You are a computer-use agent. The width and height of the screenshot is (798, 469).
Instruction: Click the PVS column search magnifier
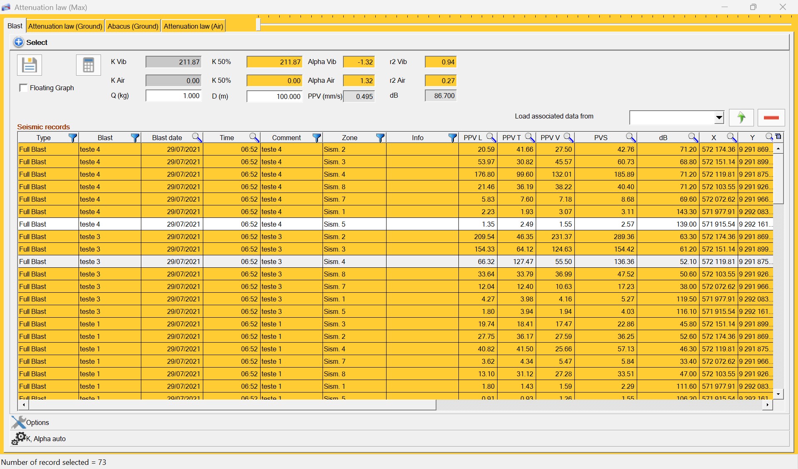pos(631,138)
